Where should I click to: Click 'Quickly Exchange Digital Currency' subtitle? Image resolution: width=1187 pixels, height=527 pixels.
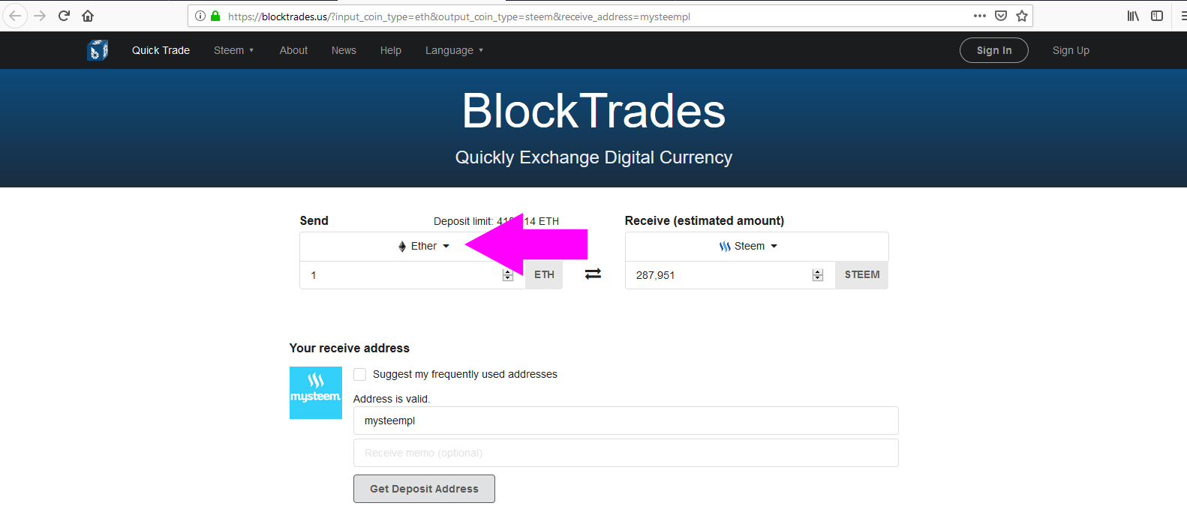(593, 157)
